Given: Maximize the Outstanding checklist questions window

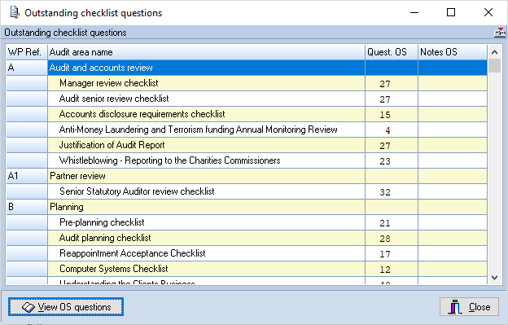Looking at the screenshot, I should pyautogui.click(x=451, y=13).
